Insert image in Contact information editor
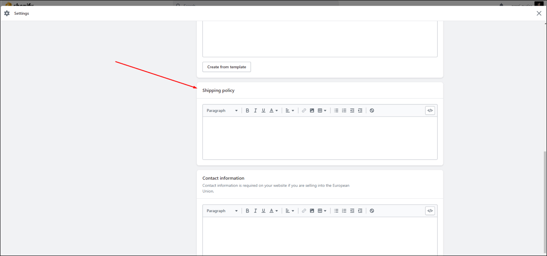 pyautogui.click(x=312, y=211)
